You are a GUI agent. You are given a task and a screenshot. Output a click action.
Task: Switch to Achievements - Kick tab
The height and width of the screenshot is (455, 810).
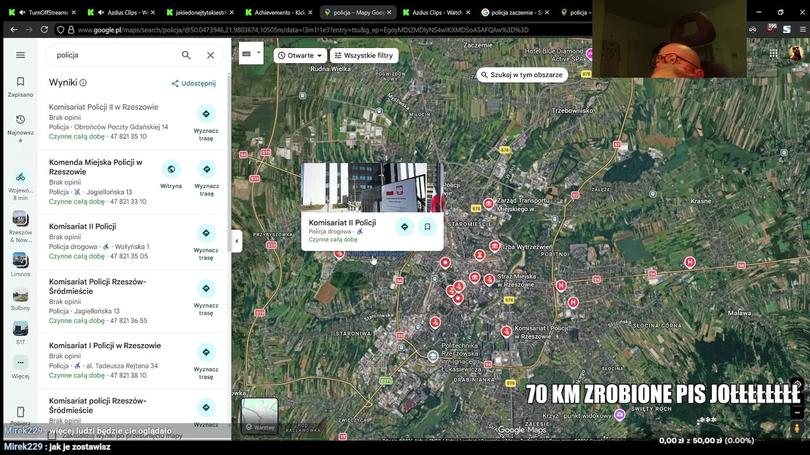click(278, 12)
